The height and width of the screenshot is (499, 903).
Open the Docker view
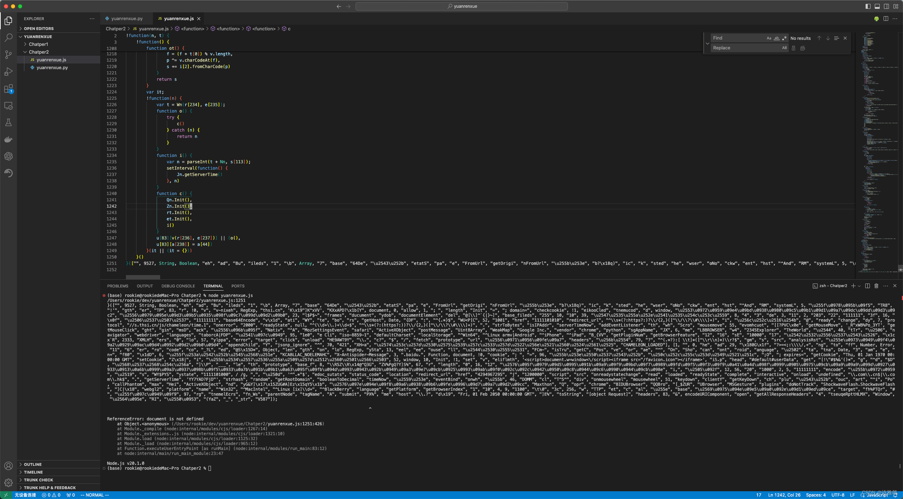pos(8,139)
